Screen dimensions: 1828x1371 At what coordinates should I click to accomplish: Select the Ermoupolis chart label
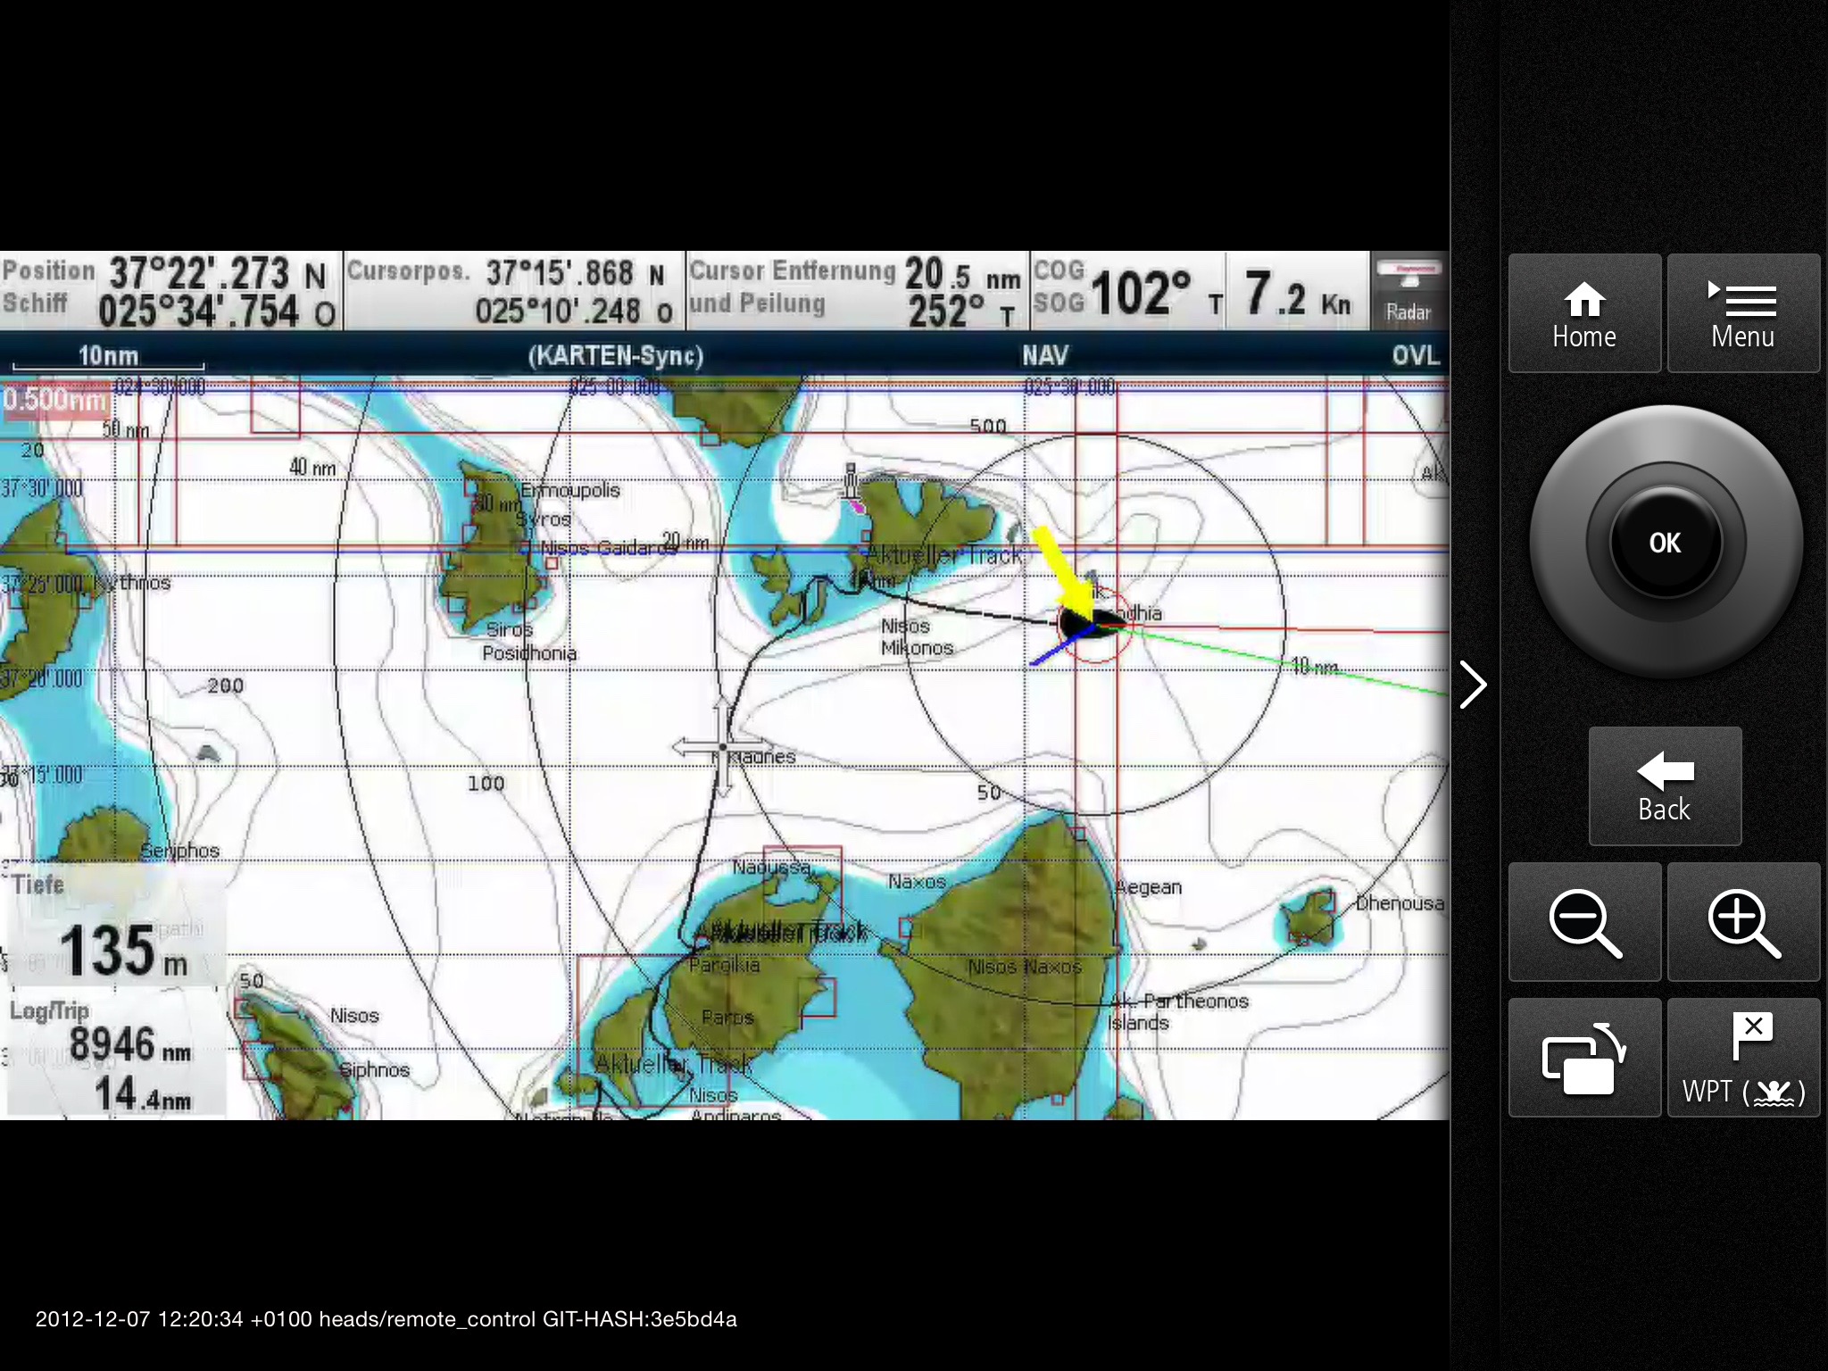[569, 490]
